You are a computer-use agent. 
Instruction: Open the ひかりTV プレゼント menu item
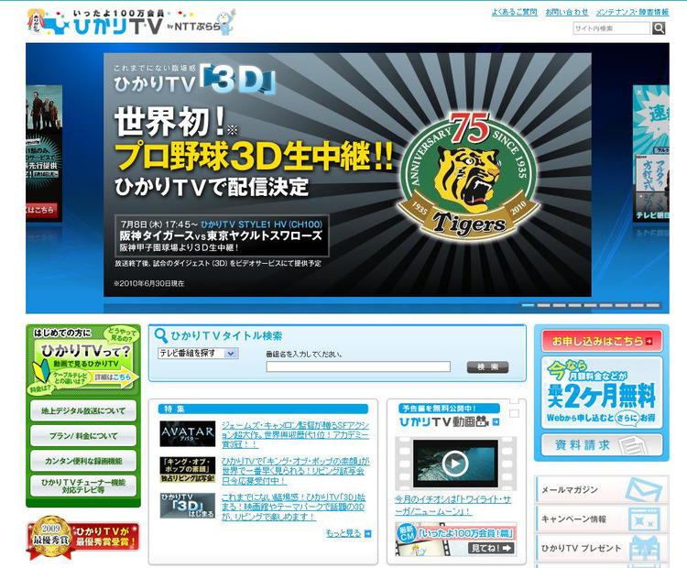coord(602,548)
